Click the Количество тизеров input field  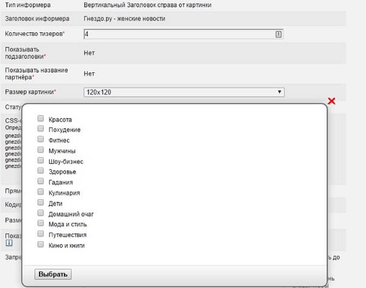pyautogui.click(x=177, y=35)
